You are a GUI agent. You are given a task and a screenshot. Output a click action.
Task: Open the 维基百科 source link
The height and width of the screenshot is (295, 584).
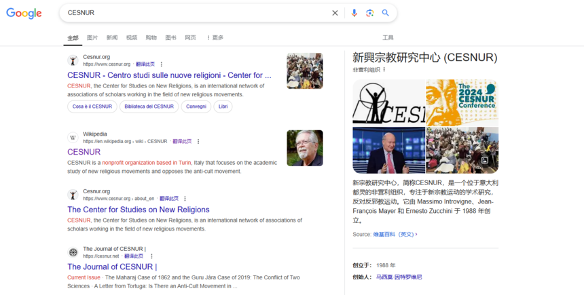coord(383,235)
